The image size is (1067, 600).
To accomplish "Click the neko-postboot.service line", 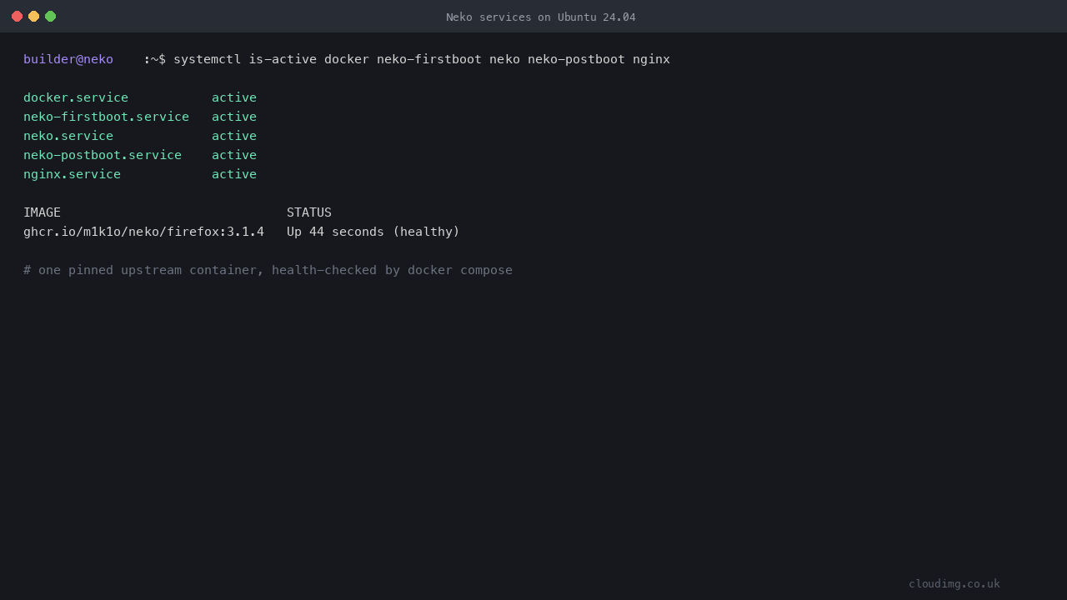I will (x=140, y=155).
